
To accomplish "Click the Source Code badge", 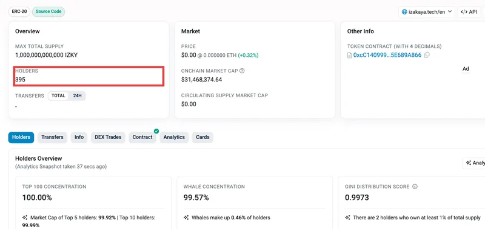I will (x=48, y=11).
